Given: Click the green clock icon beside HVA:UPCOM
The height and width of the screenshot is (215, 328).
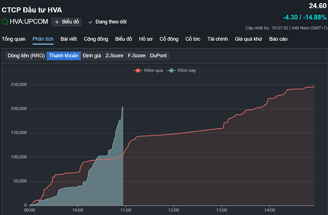Looking at the screenshot, I should (5, 22).
